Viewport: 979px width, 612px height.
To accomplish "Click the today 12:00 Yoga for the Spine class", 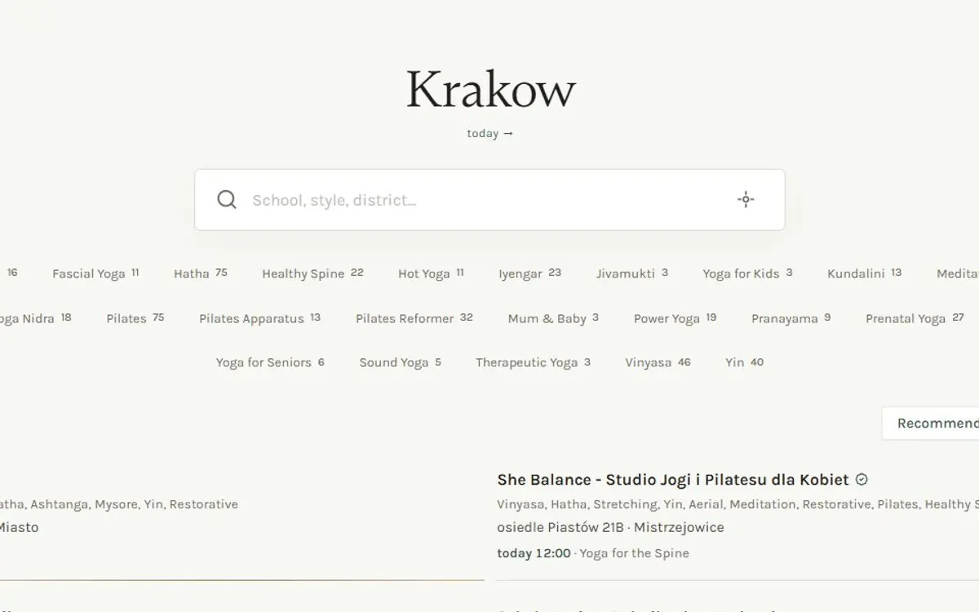I will (x=593, y=553).
